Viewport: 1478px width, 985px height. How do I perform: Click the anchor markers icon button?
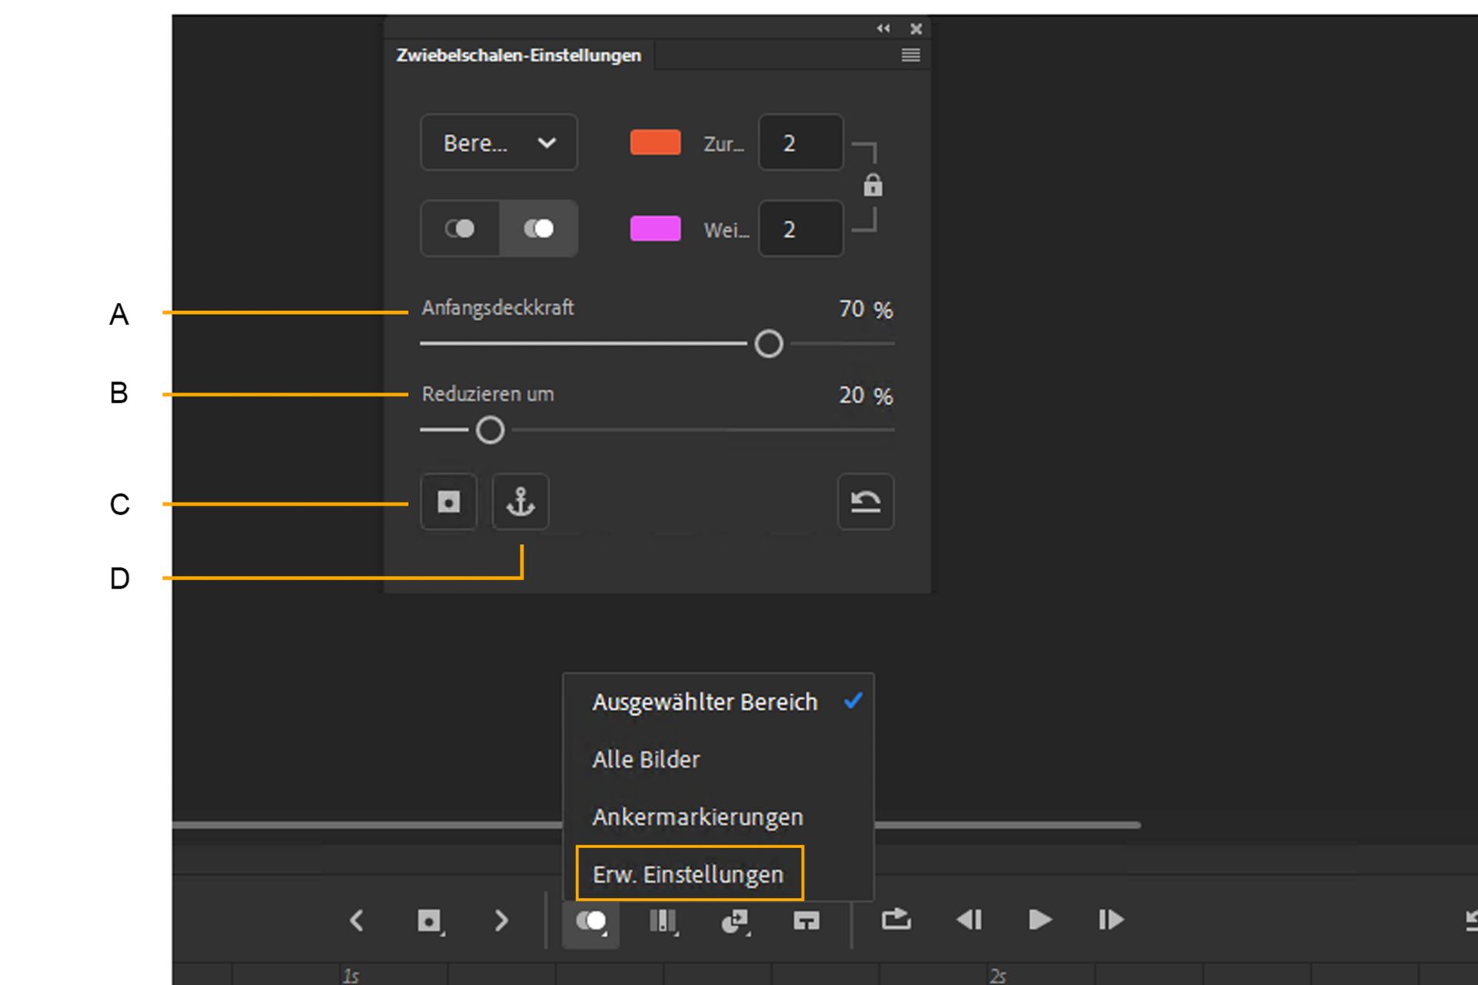(x=520, y=502)
